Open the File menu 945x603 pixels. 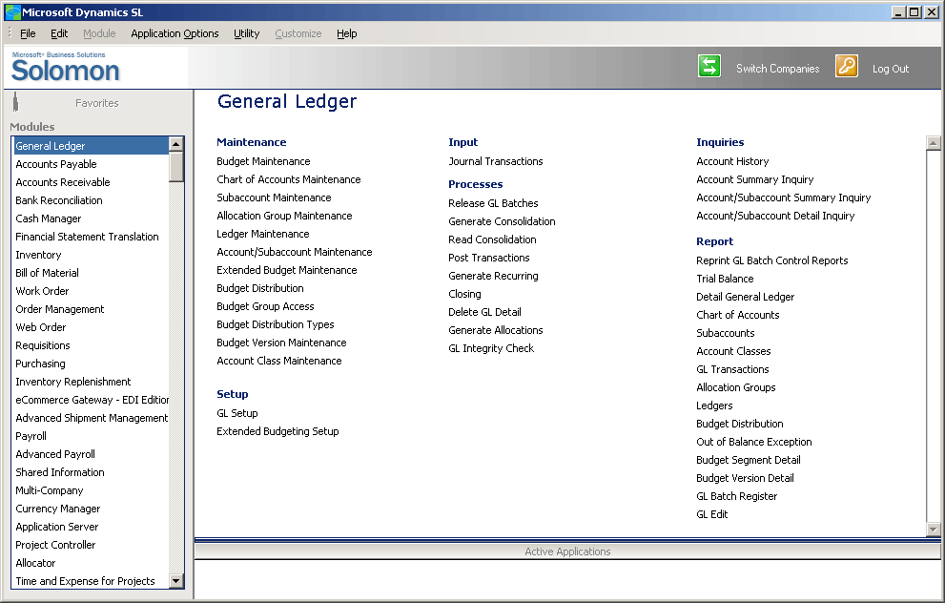(28, 33)
